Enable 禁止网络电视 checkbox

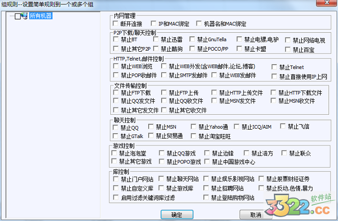click(x=288, y=40)
